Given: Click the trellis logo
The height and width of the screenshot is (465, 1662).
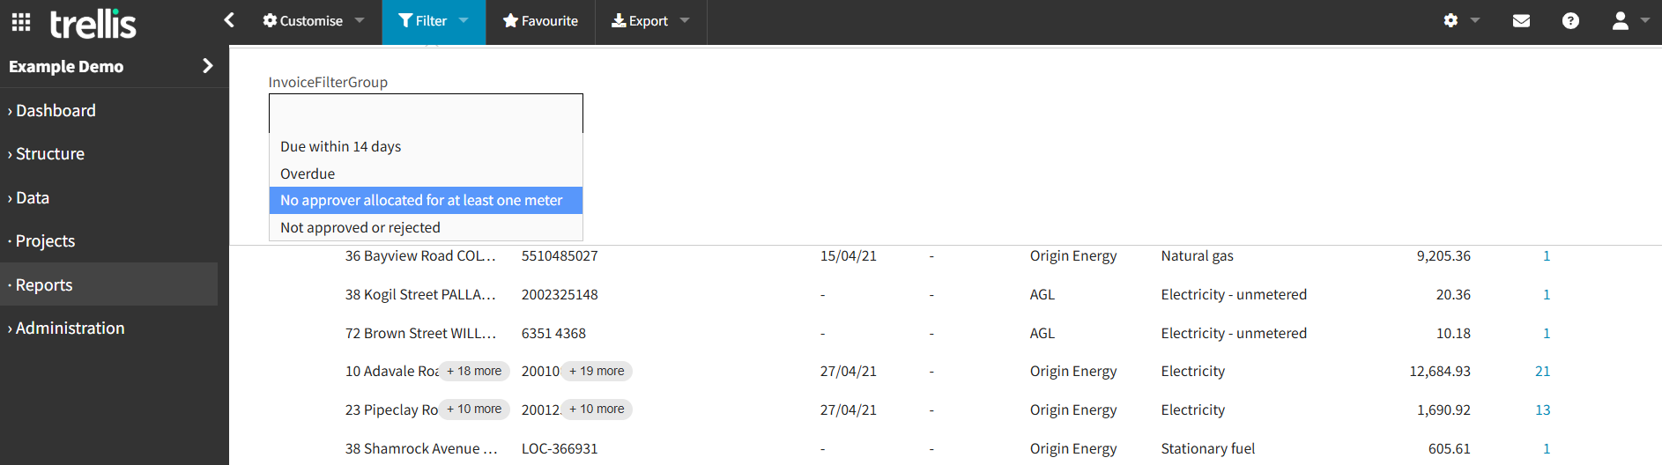Looking at the screenshot, I should click(93, 24).
